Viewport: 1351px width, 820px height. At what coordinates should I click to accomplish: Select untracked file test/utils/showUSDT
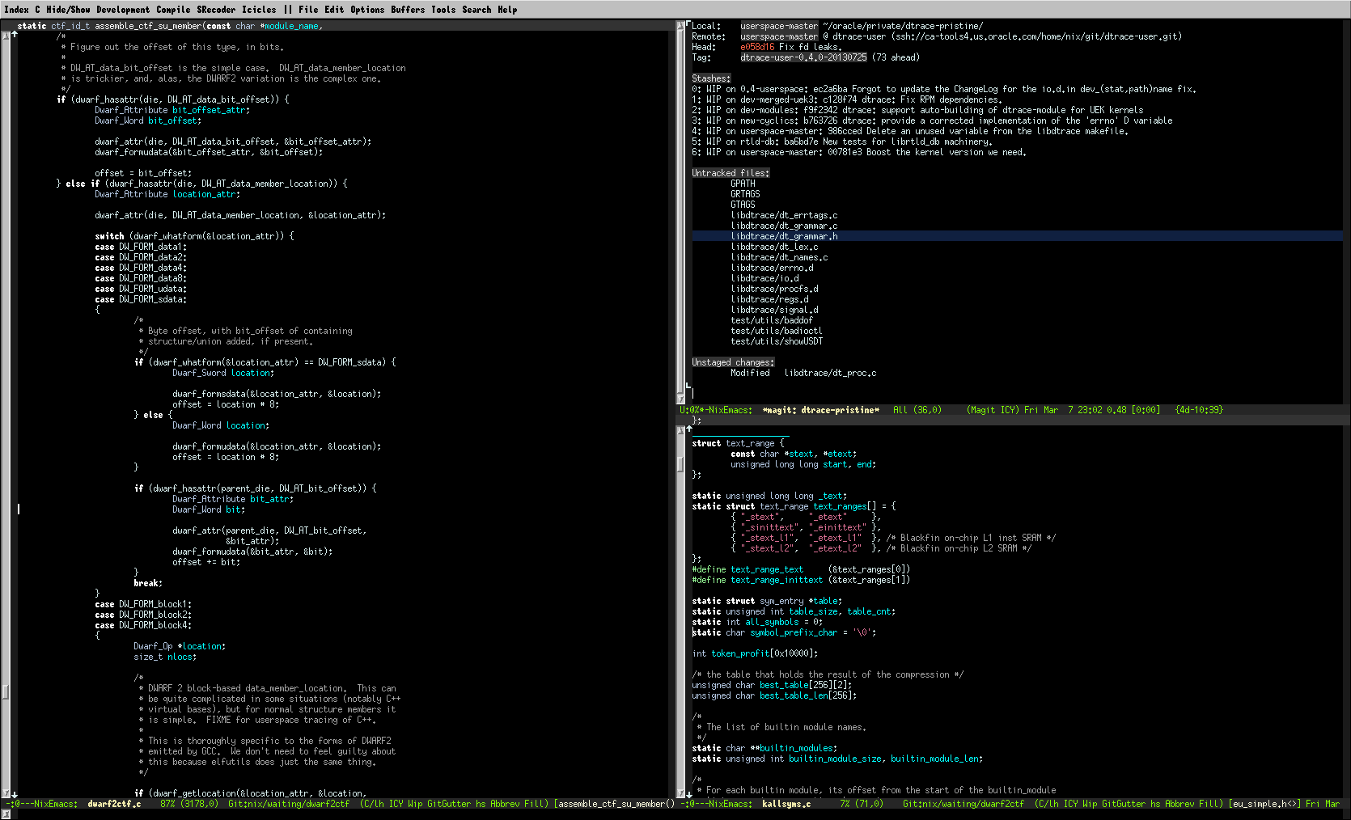(x=777, y=341)
